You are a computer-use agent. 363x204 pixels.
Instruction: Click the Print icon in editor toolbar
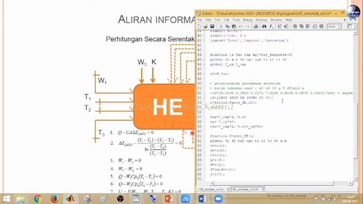tap(256, 27)
